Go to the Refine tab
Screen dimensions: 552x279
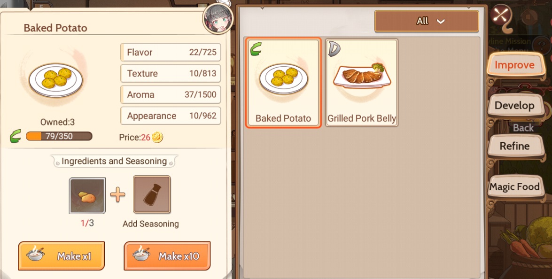coord(515,146)
